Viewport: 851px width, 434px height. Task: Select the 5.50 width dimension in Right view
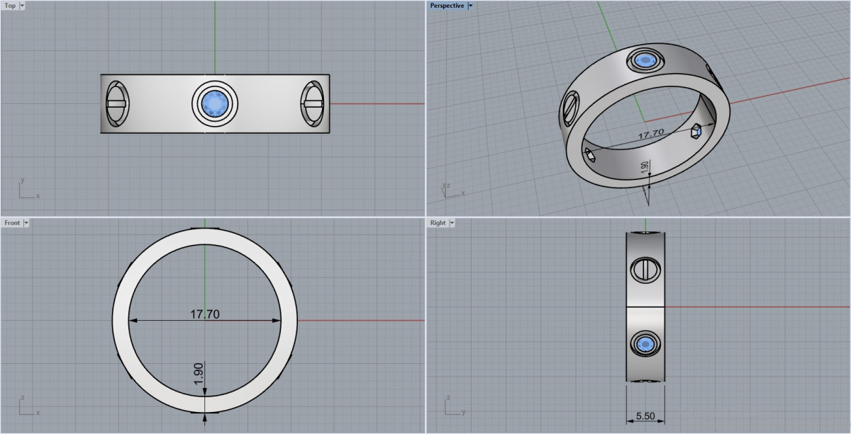tap(645, 416)
